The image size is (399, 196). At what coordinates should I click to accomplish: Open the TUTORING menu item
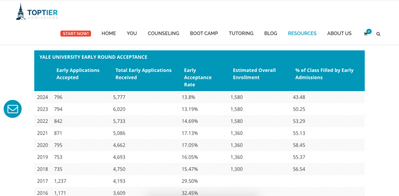(241, 33)
